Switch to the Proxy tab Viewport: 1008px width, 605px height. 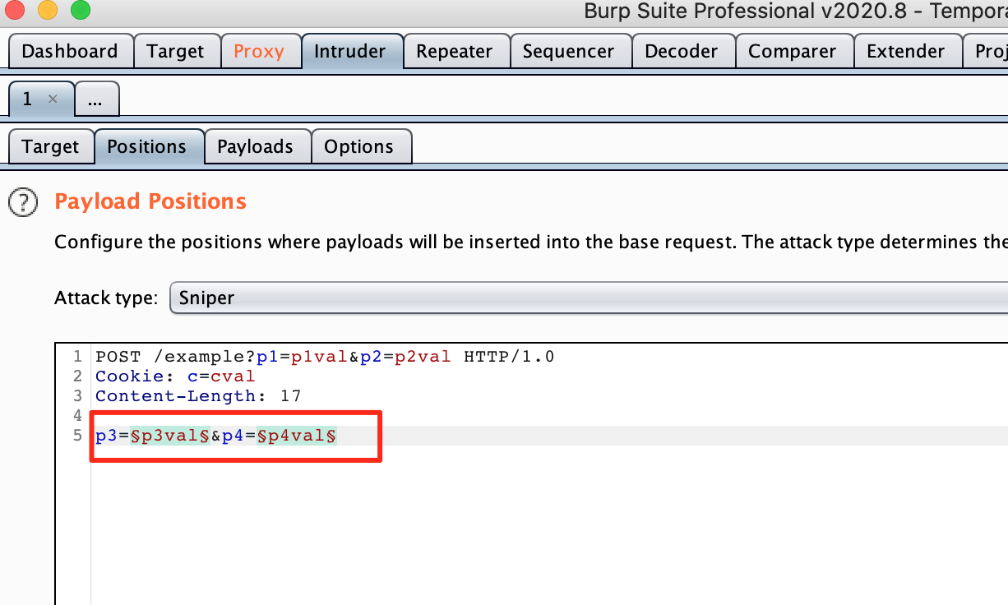(259, 51)
